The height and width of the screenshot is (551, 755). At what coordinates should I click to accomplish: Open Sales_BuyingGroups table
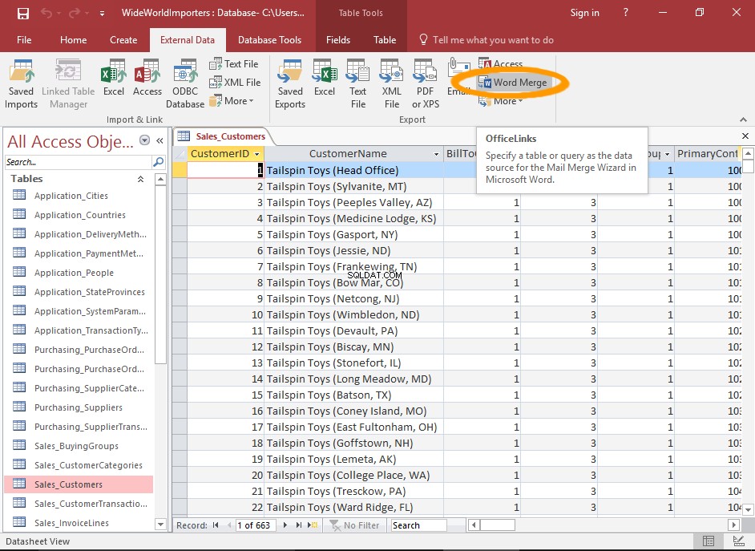click(x=77, y=446)
